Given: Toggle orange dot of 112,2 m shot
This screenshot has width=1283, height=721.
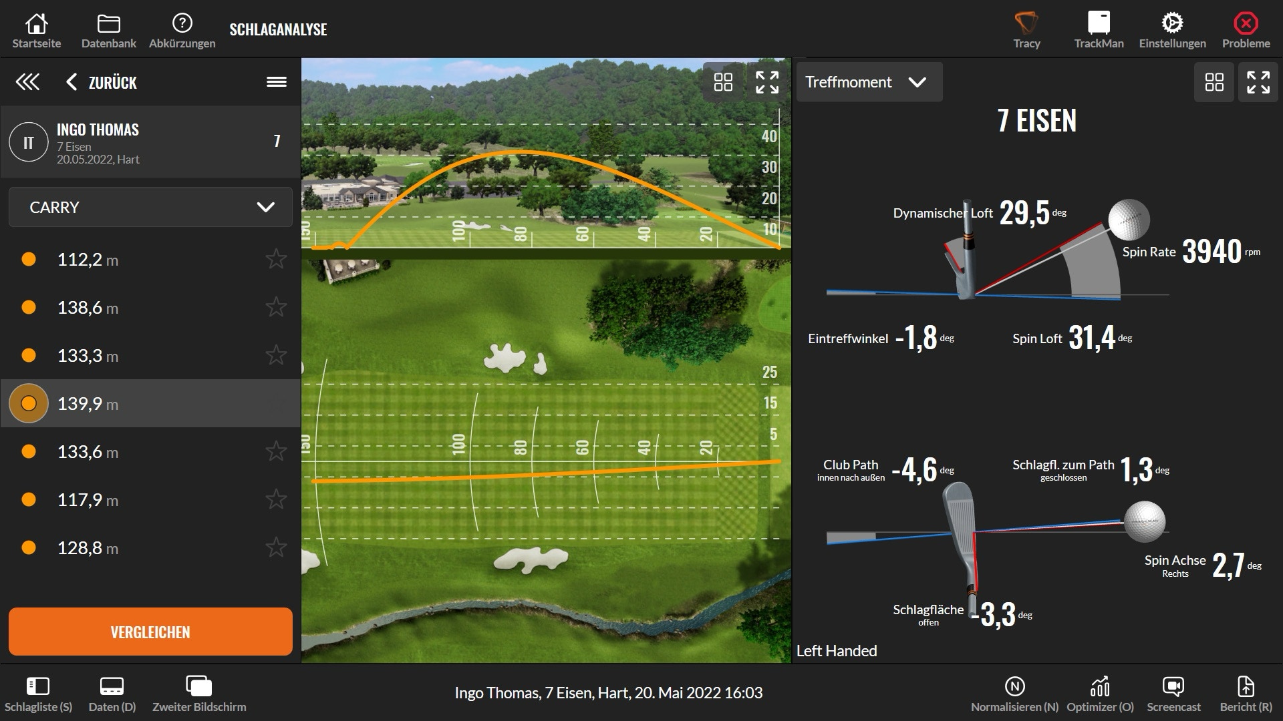Looking at the screenshot, I should 29,259.
